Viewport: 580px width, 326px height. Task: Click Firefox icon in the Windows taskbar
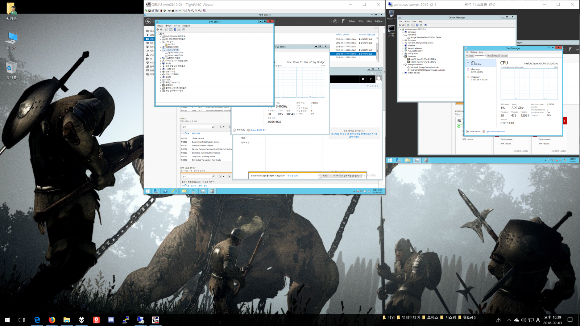click(52, 320)
